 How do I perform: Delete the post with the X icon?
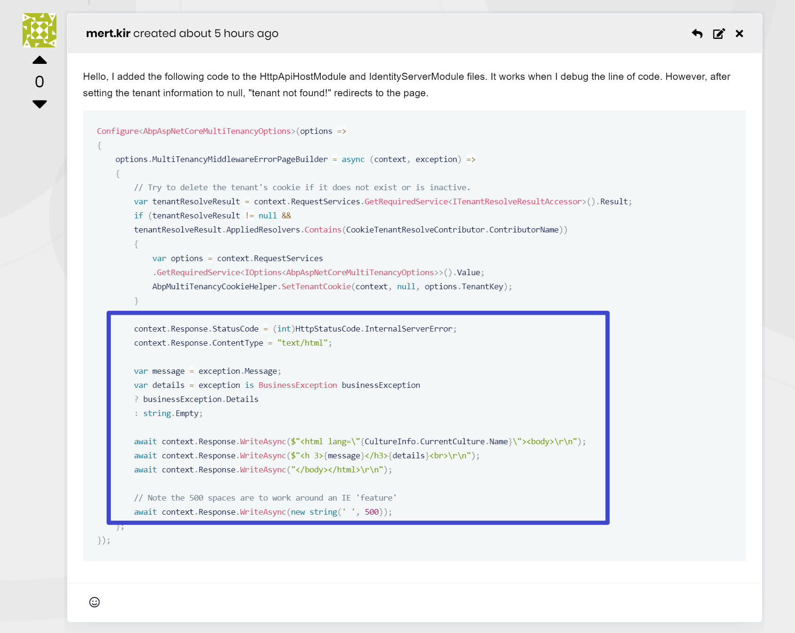pyautogui.click(x=739, y=34)
